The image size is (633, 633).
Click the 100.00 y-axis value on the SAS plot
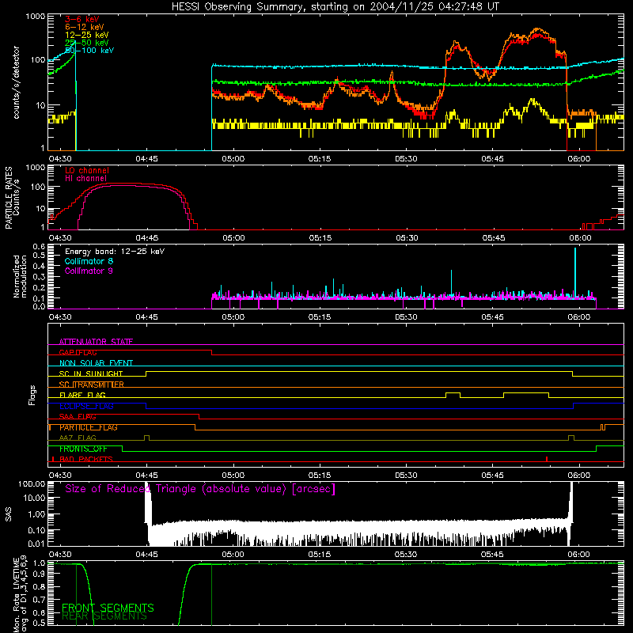click(32, 483)
